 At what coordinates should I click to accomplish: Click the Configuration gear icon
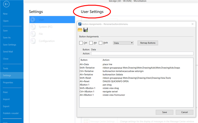click(x=33, y=41)
